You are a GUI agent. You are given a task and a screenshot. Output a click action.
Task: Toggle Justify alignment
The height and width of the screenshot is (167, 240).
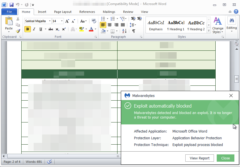(123, 25)
